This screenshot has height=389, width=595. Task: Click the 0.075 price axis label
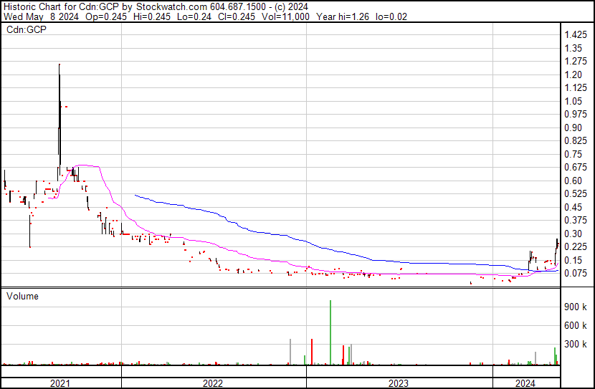click(x=576, y=273)
